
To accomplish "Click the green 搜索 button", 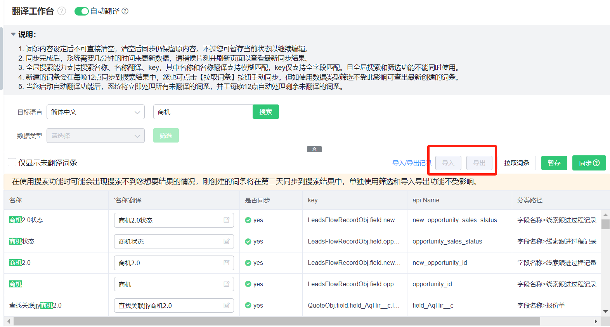I will pyautogui.click(x=266, y=112).
